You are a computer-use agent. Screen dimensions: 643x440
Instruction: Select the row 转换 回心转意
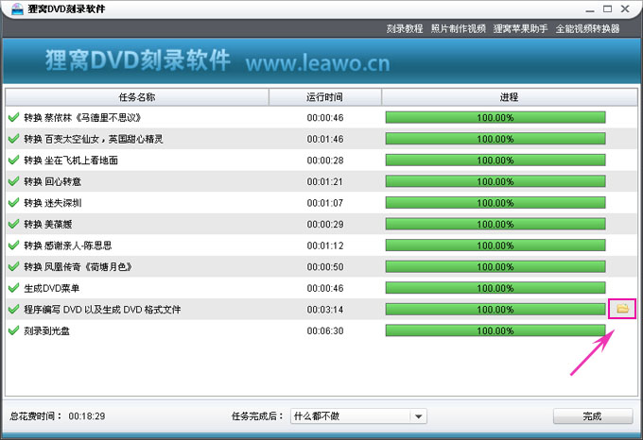click(321, 181)
